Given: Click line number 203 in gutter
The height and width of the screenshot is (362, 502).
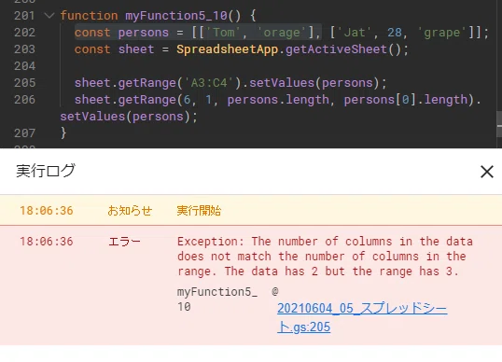Looking at the screenshot, I should click(x=24, y=49).
